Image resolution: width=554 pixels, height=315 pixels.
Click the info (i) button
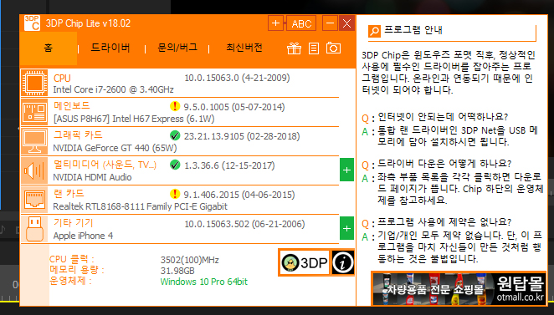click(342, 262)
